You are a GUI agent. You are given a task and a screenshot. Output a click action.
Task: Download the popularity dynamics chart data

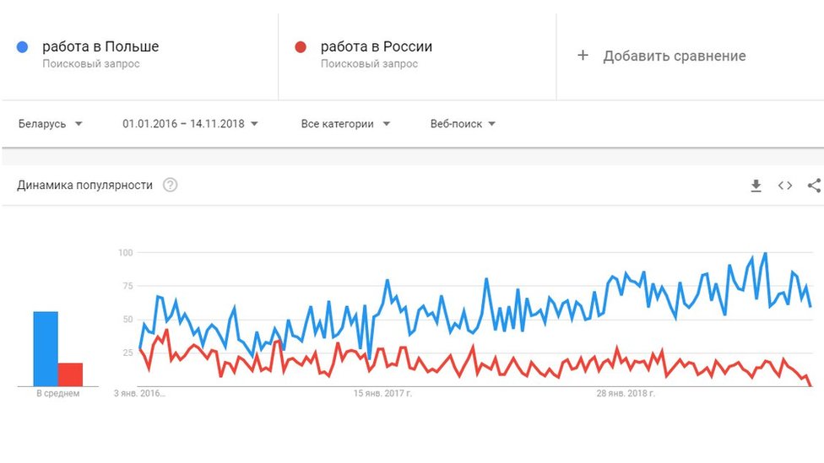point(756,186)
